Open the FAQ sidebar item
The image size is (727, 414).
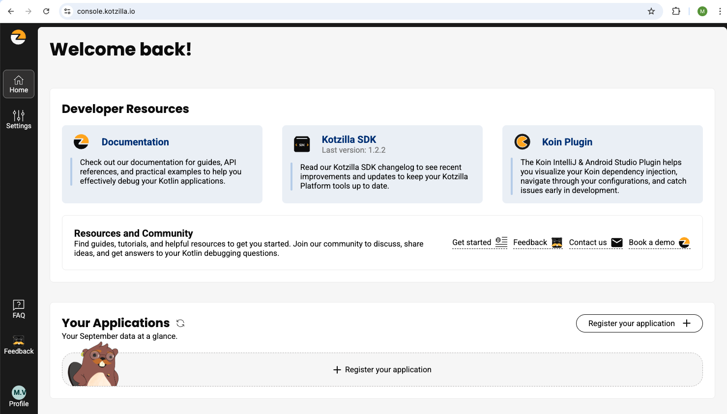(x=19, y=309)
